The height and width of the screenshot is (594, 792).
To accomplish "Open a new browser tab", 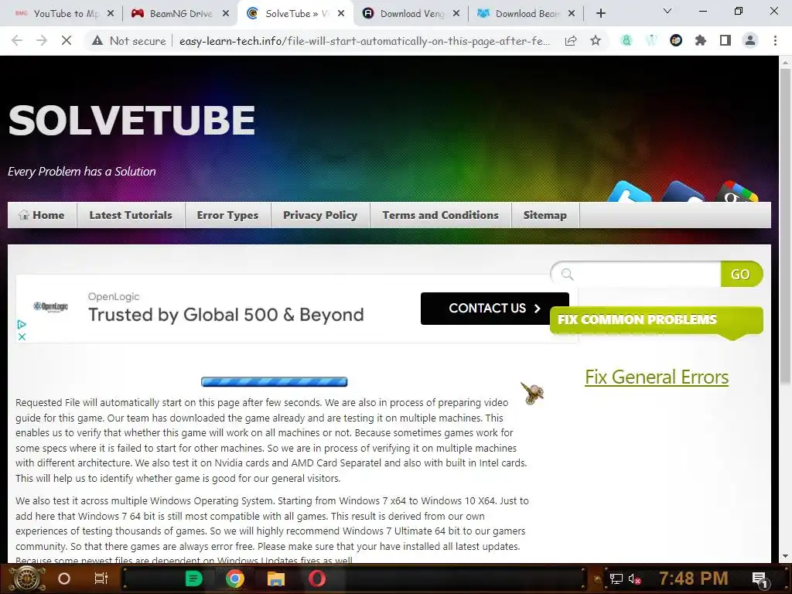I will pos(600,14).
